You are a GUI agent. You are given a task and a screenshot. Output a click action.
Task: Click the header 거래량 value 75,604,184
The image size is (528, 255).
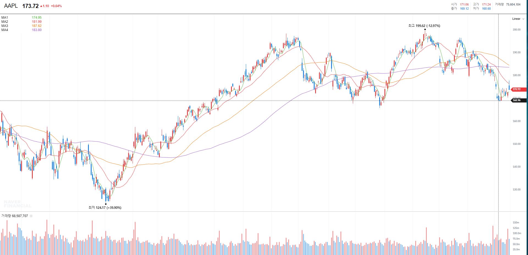click(513, 4)
